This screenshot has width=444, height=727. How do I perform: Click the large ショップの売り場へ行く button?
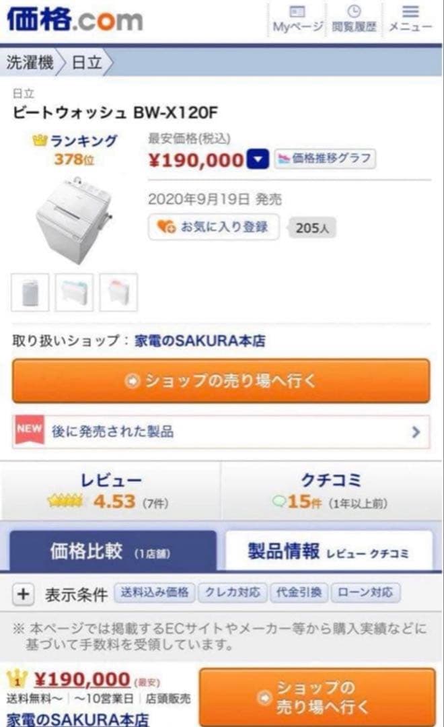[x=221, y=381]
